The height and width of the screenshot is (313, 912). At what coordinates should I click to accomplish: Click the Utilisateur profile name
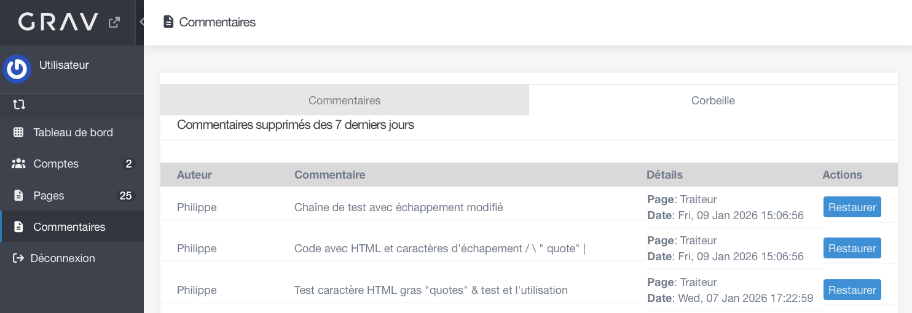pyautogui.click(x=64, y=65)
